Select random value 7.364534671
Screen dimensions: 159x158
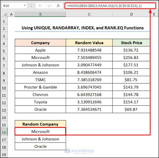89,109
